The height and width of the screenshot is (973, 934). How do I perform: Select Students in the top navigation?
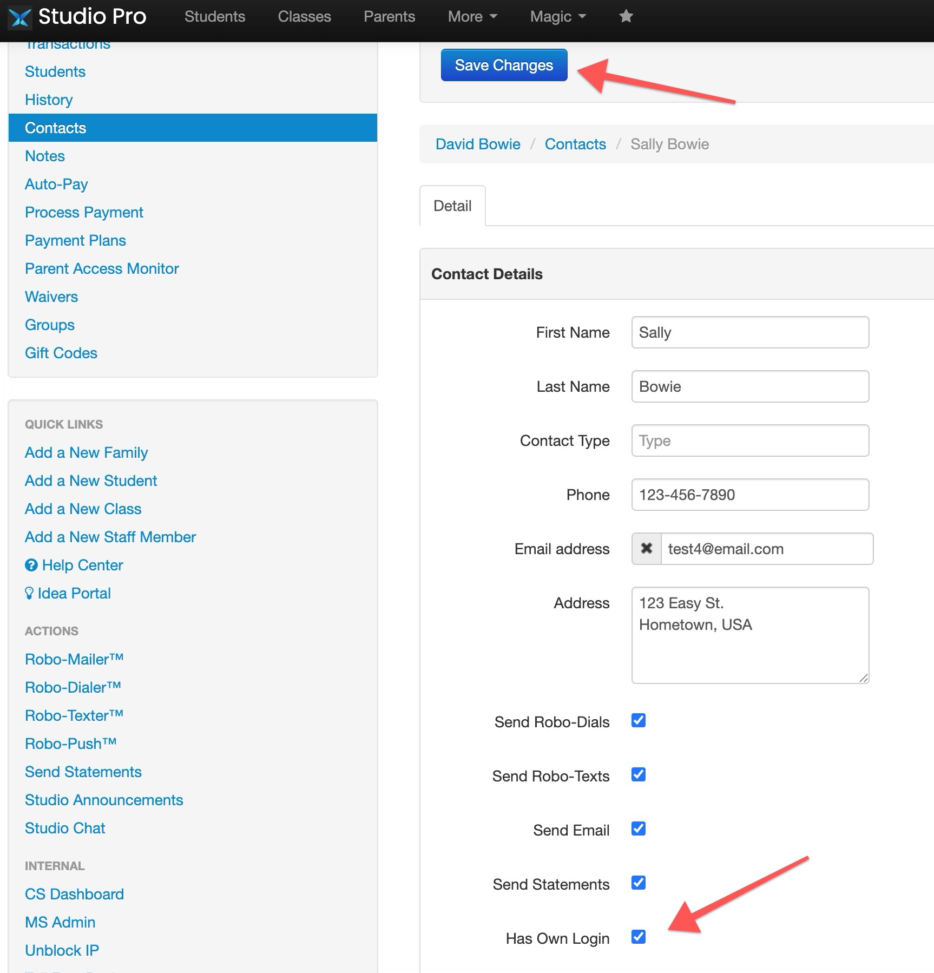coord(215,16)
